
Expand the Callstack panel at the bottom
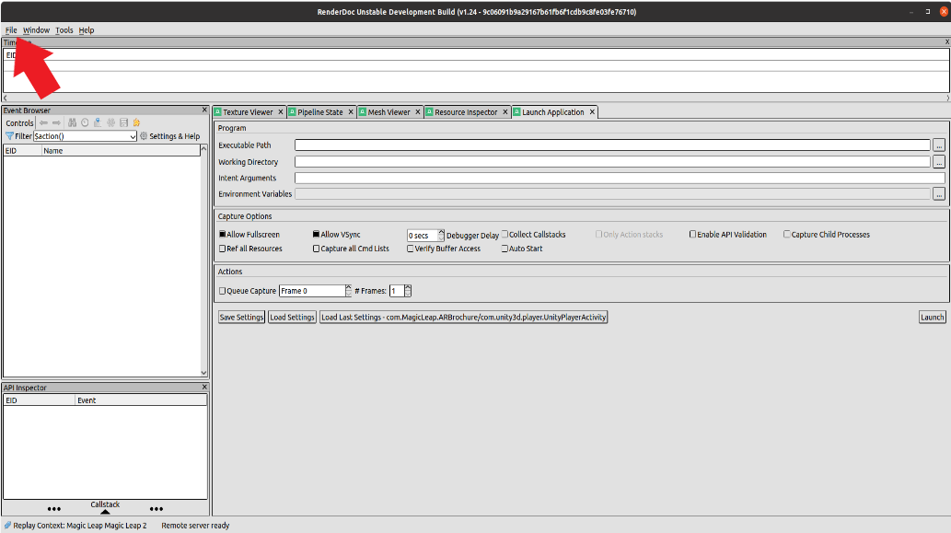point(105,508)
